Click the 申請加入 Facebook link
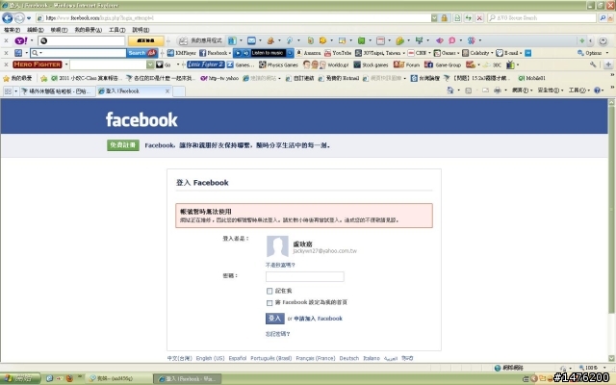 tap(319, 319)
